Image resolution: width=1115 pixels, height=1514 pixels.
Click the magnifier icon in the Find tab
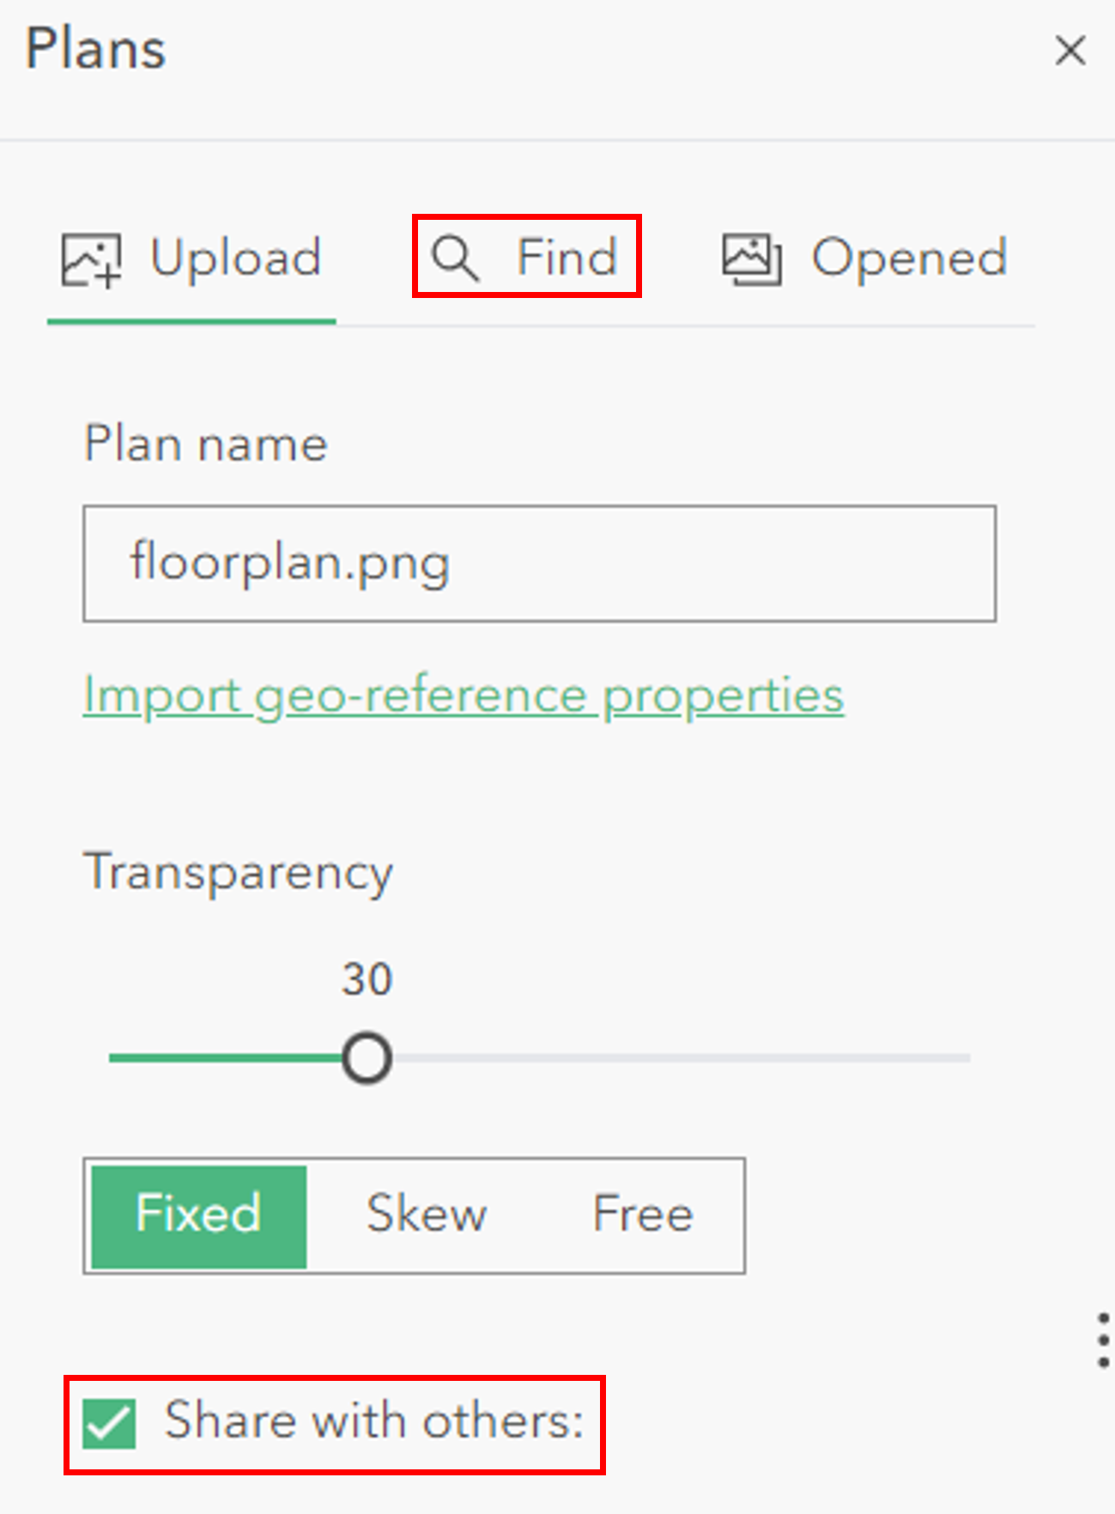454,258
